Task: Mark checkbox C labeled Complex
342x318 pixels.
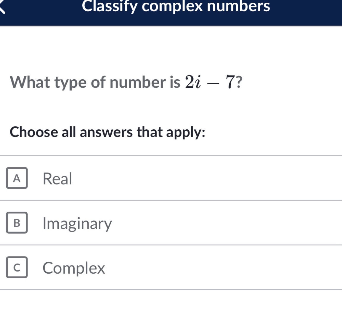Action: [x=16, y=268]
